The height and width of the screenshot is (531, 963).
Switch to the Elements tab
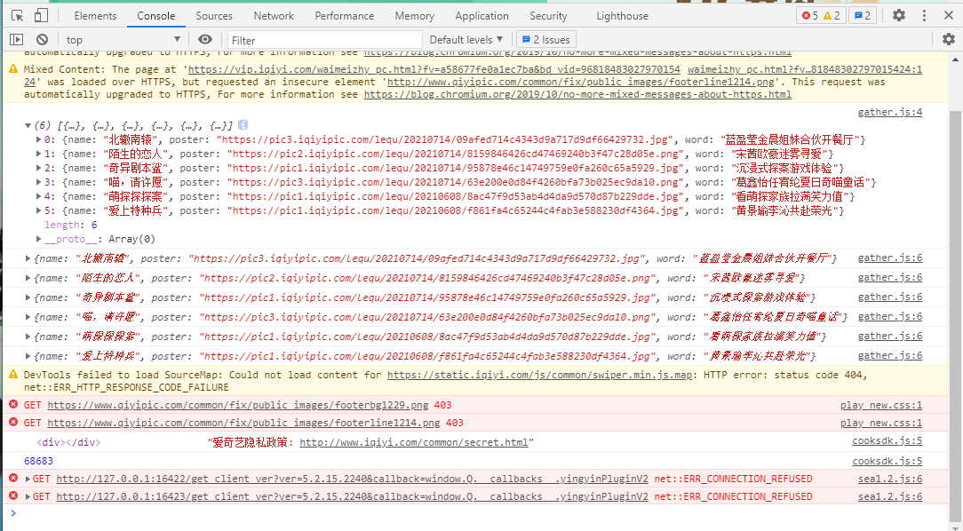pos(95,15)
